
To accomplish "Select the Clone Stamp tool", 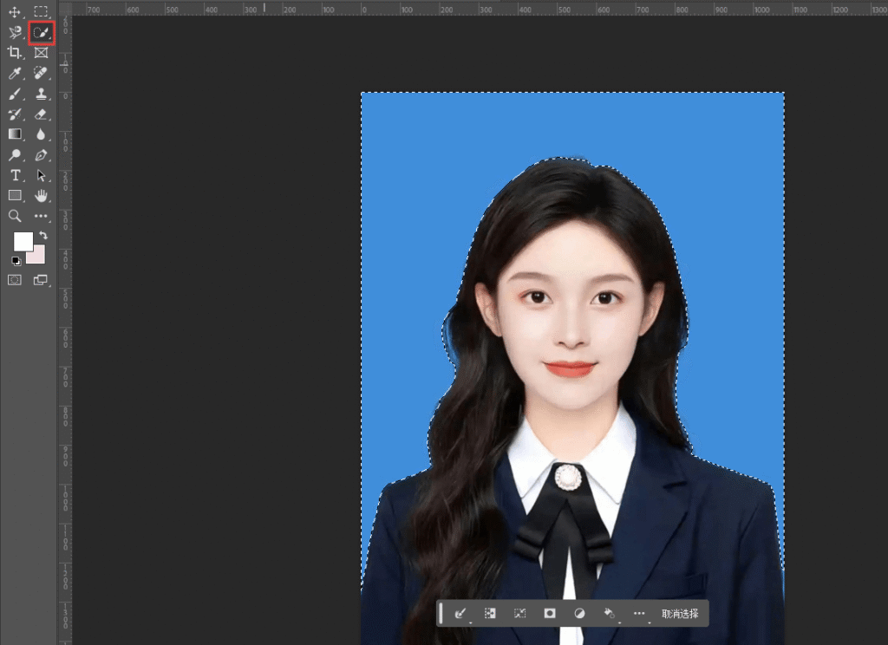I will 41,94.
